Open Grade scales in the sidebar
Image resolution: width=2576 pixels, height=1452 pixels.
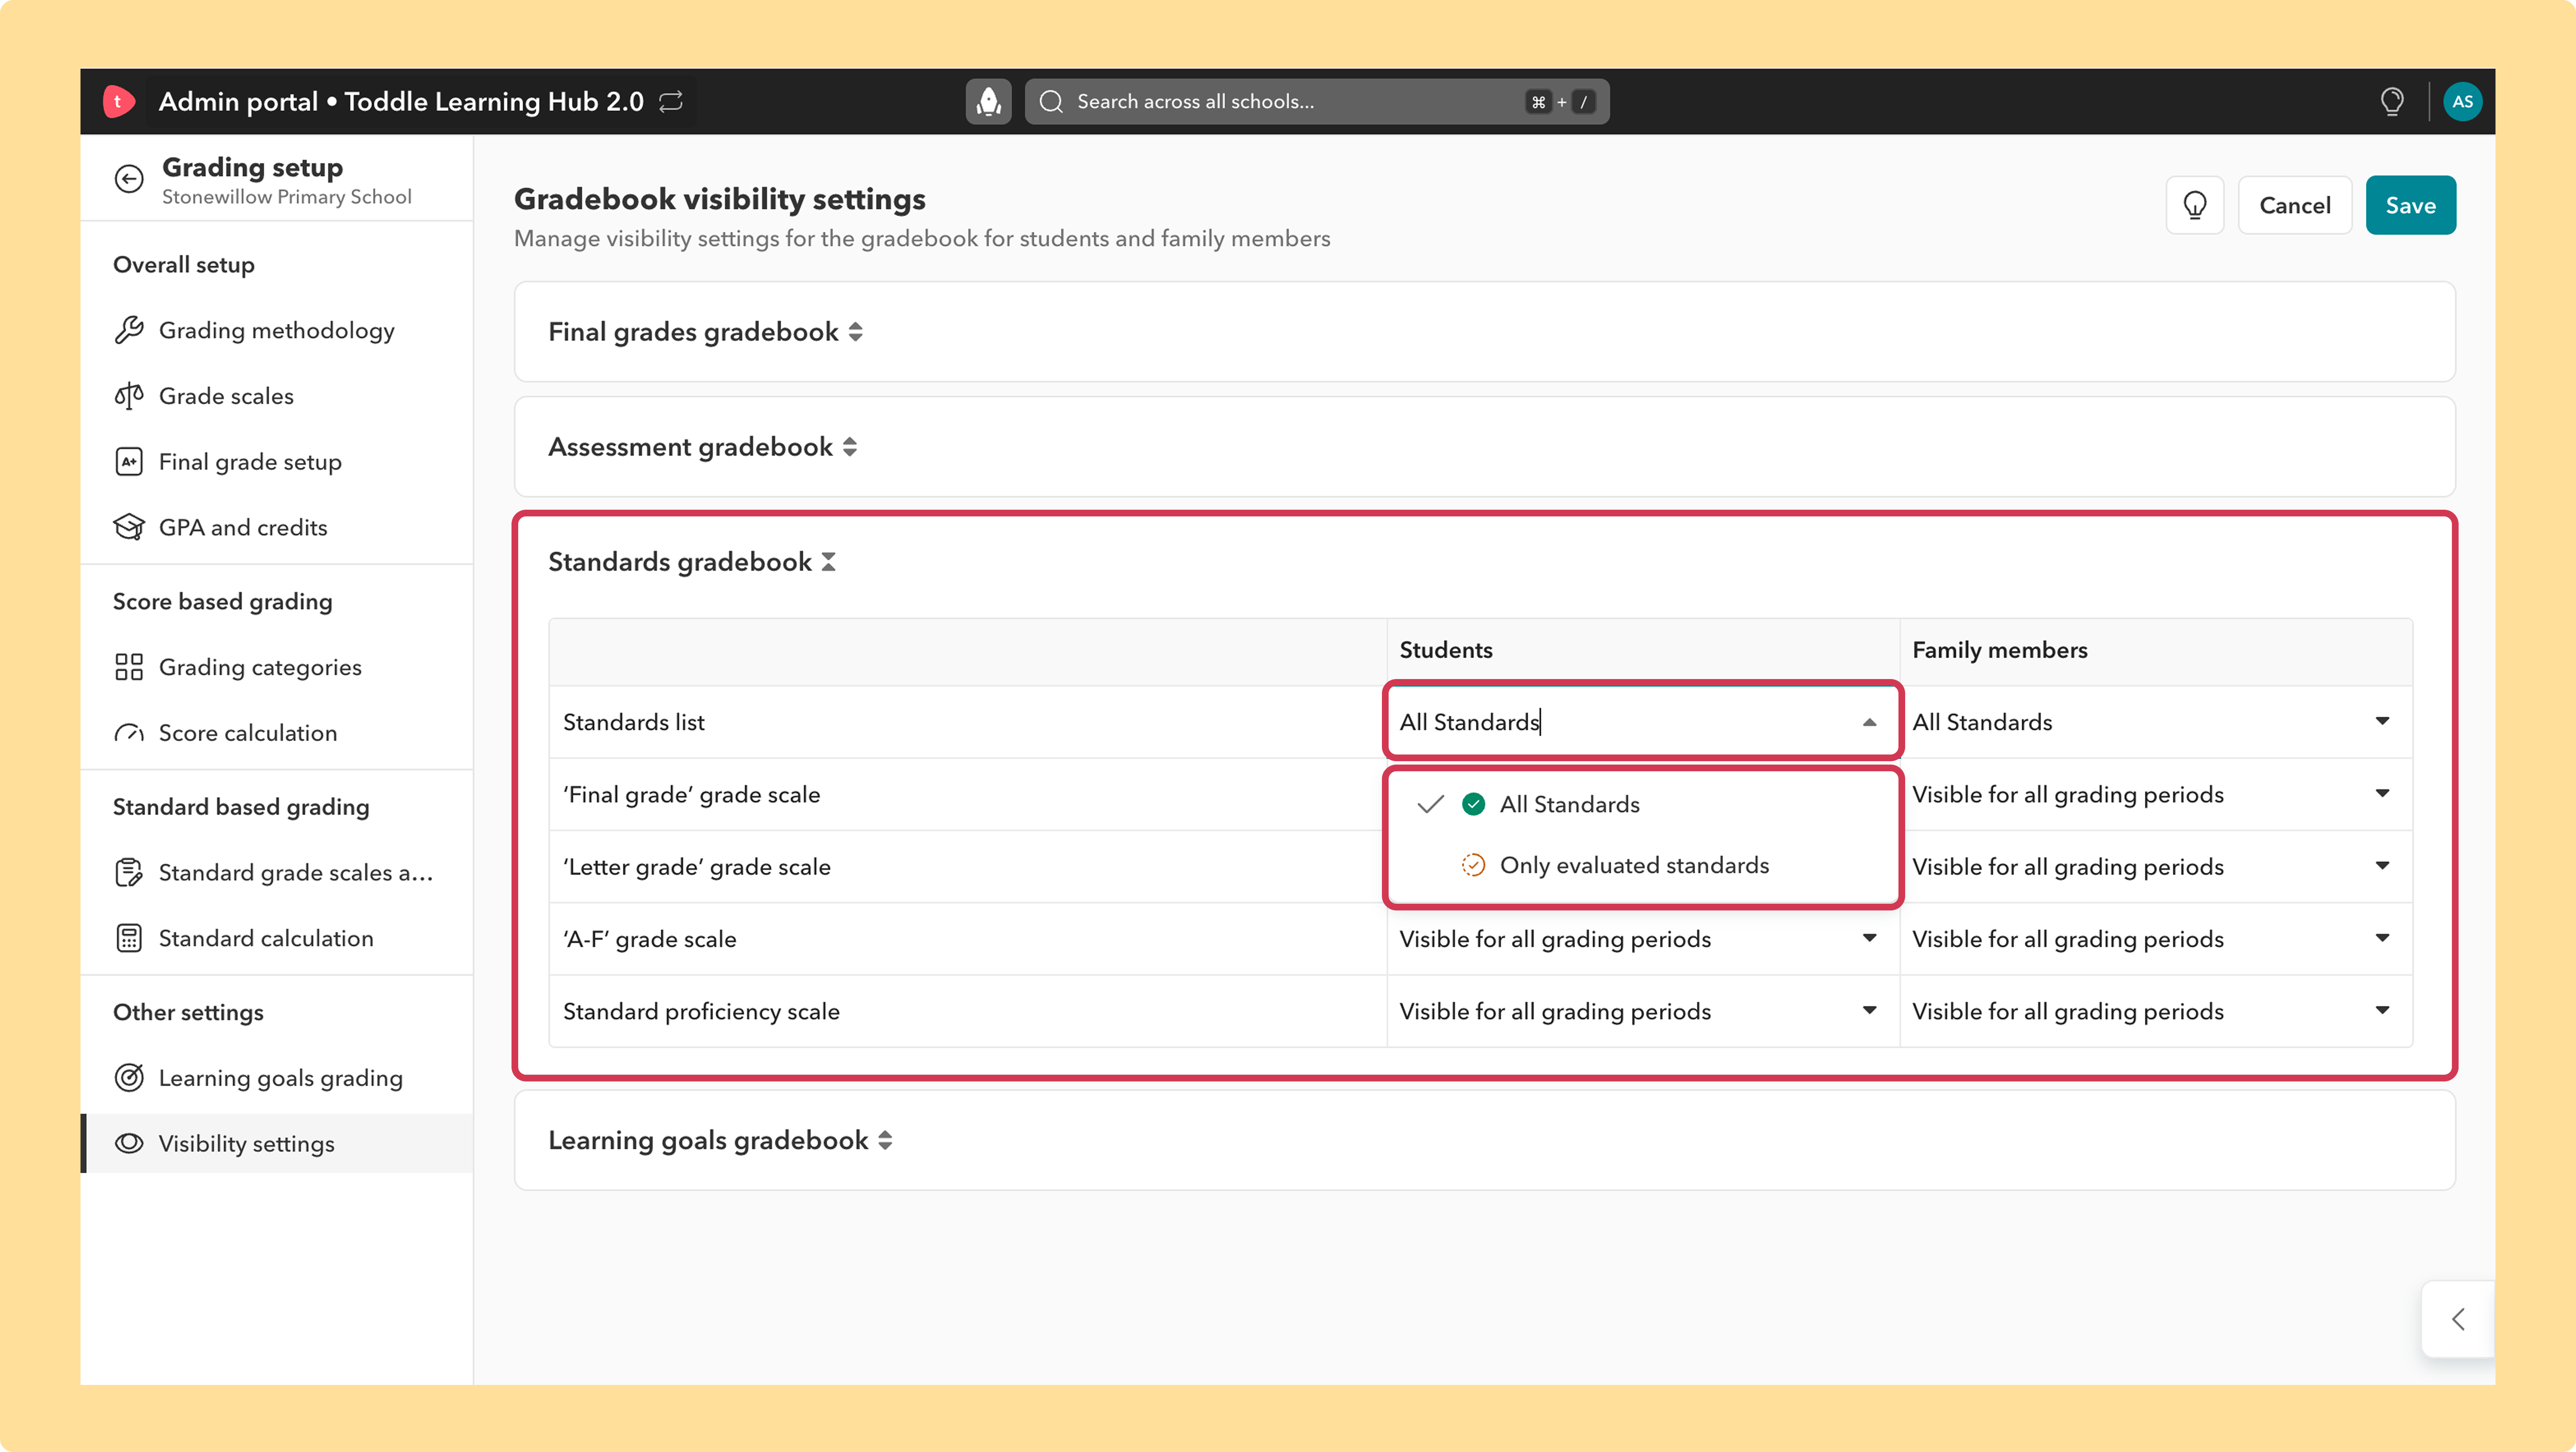pyautogui.click(x=276, y=396)
